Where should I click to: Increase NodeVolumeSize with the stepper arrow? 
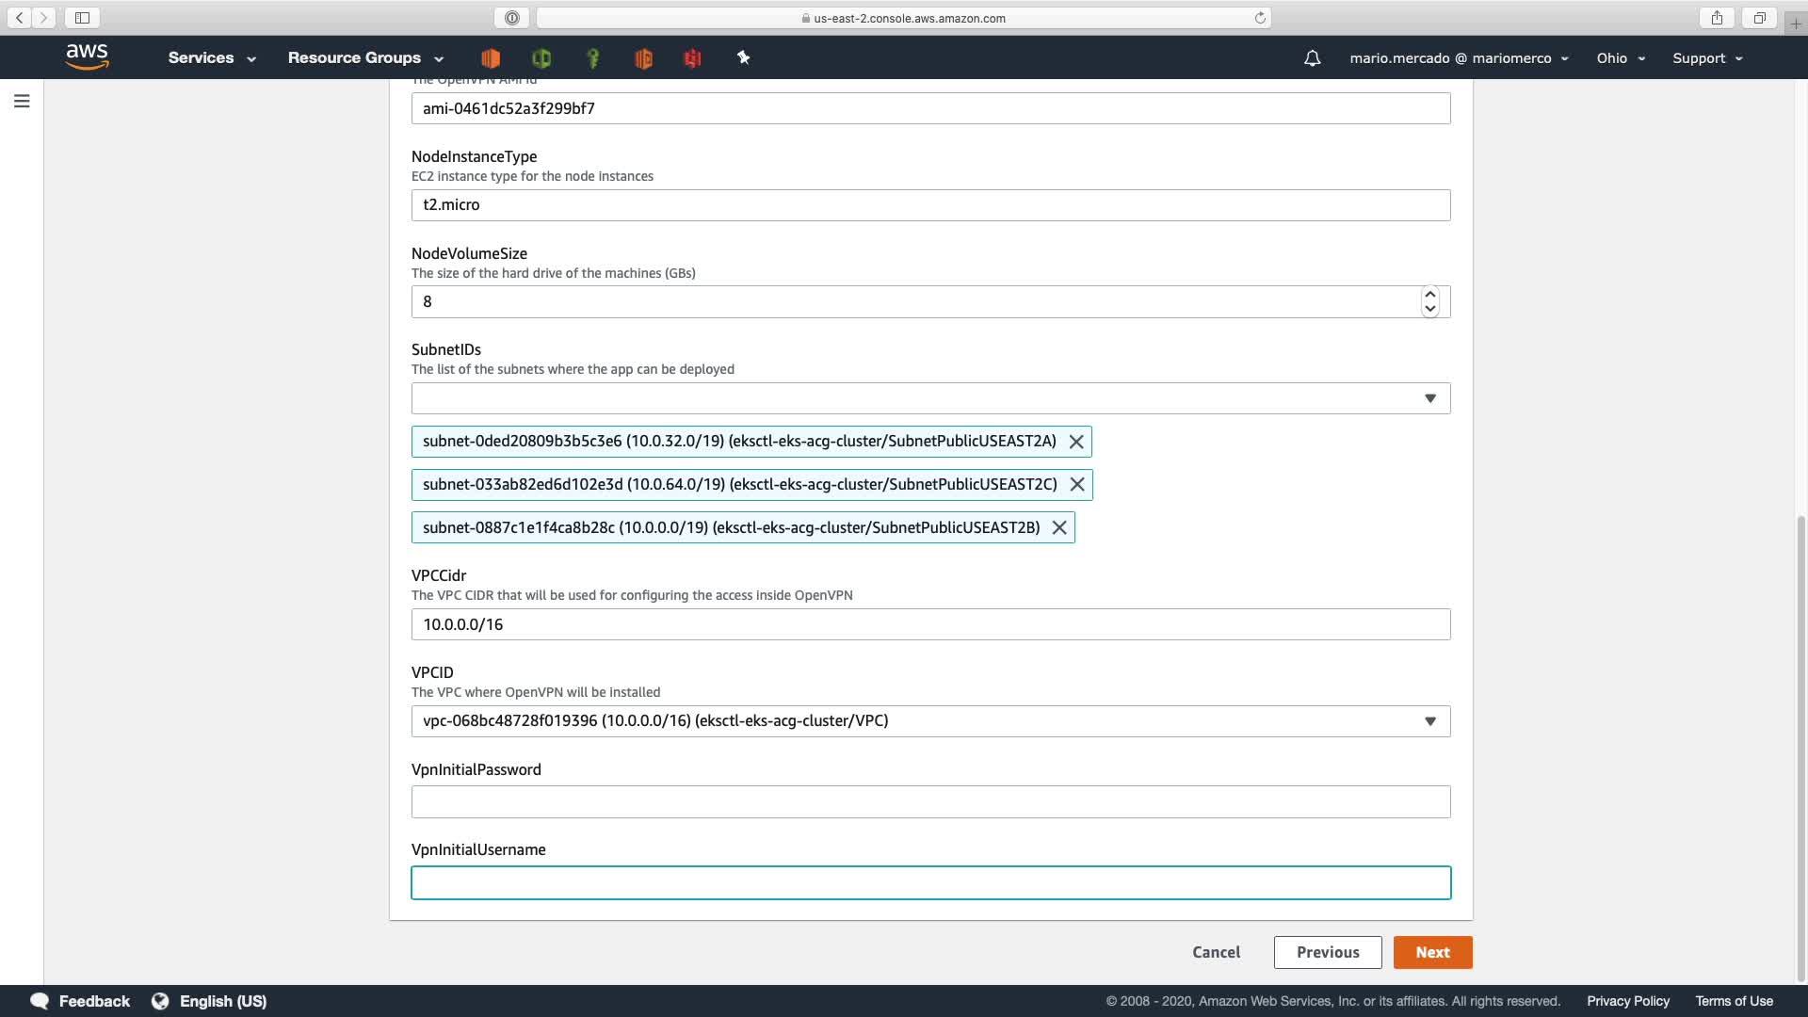(1429, 295)
